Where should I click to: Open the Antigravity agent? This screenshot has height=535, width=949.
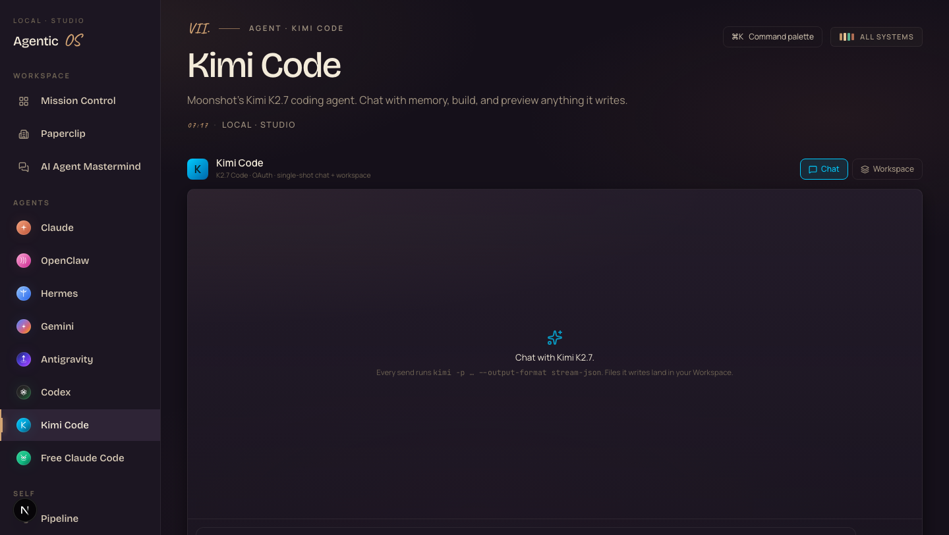tap(80, 359)
